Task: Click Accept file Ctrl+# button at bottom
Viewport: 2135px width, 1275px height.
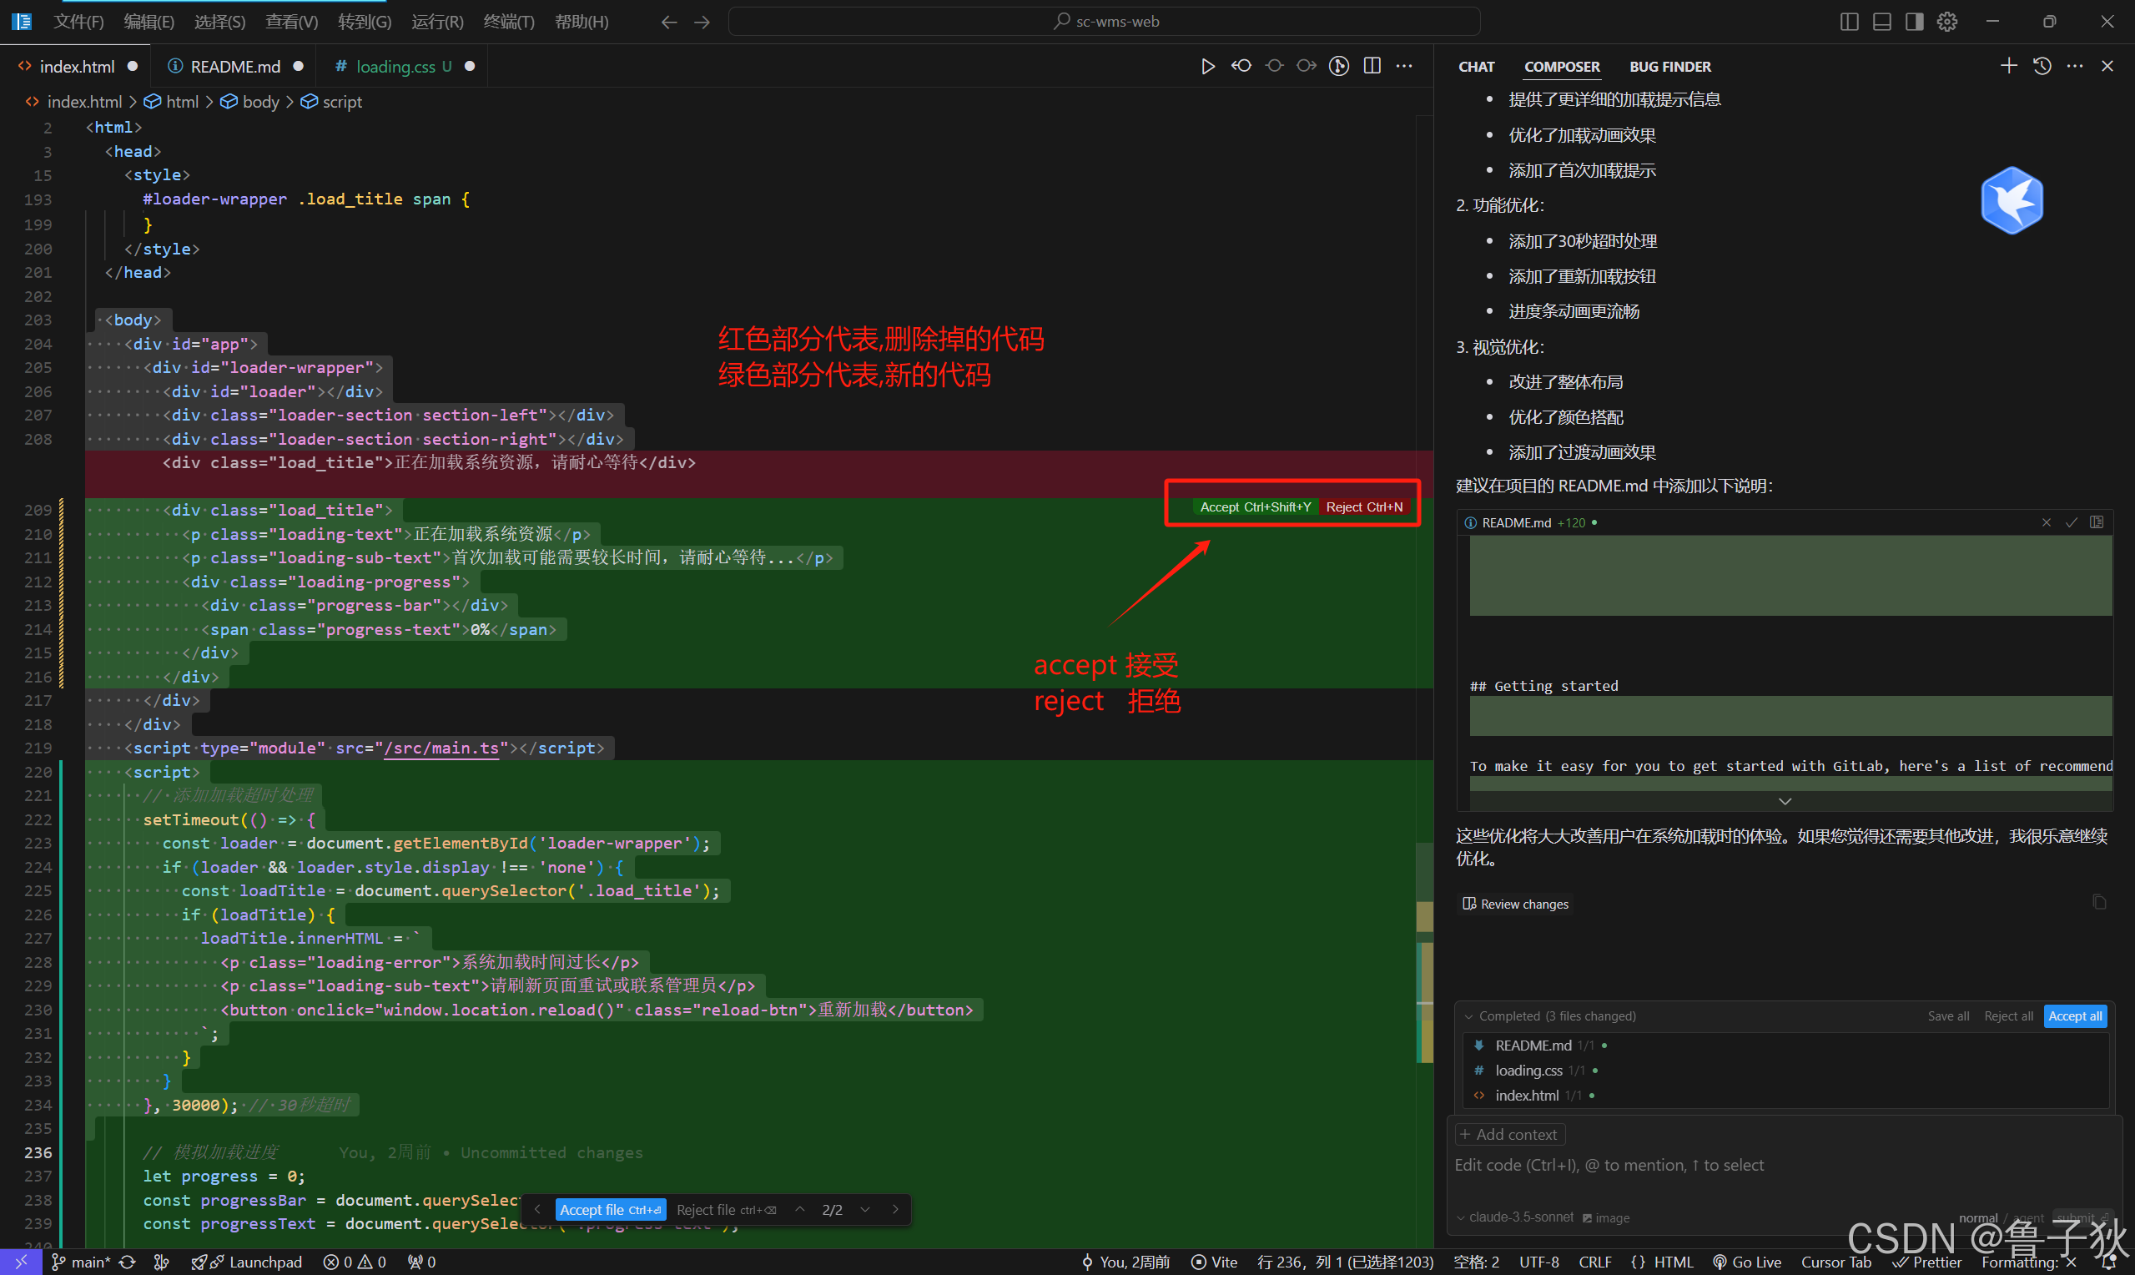Action: [608, 1210]
